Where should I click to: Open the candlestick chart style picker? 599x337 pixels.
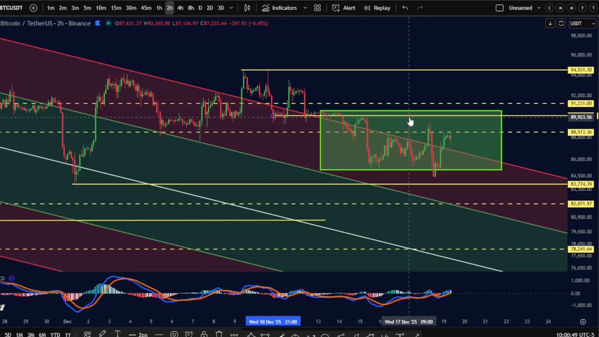[248, 8]
